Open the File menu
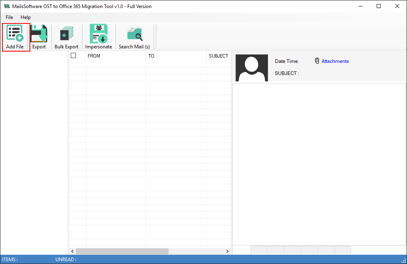 pos(9,17)
